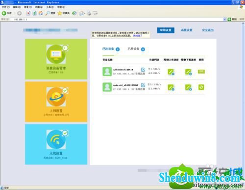Image resolution: width=245 pixels, height=190 pixels.
Task: Click the History toolbar icon
Action: click(x=74, y=13)
